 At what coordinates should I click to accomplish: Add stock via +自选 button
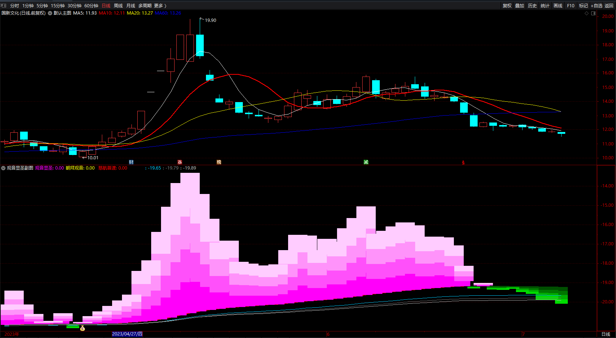click(597, 6)
